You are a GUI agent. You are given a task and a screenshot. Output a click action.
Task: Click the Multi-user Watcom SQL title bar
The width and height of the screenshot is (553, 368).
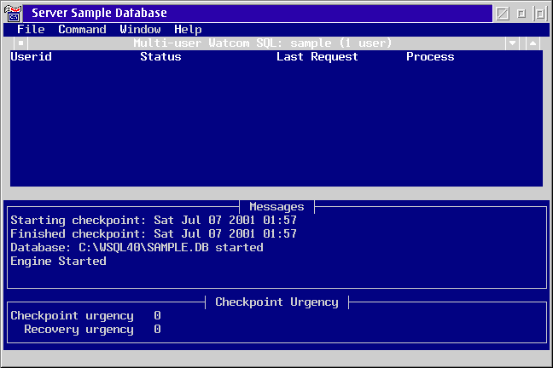[263, 43]
